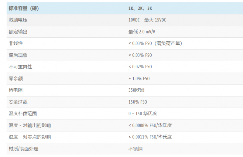Select the 非线性 row label
Image resolution: width=243 pixels, height=157 pixels.
16,43
